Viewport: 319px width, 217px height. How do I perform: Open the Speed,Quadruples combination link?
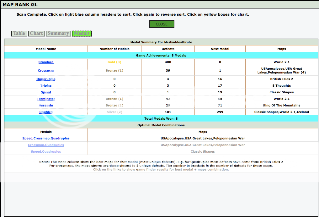tap(46, 152)
